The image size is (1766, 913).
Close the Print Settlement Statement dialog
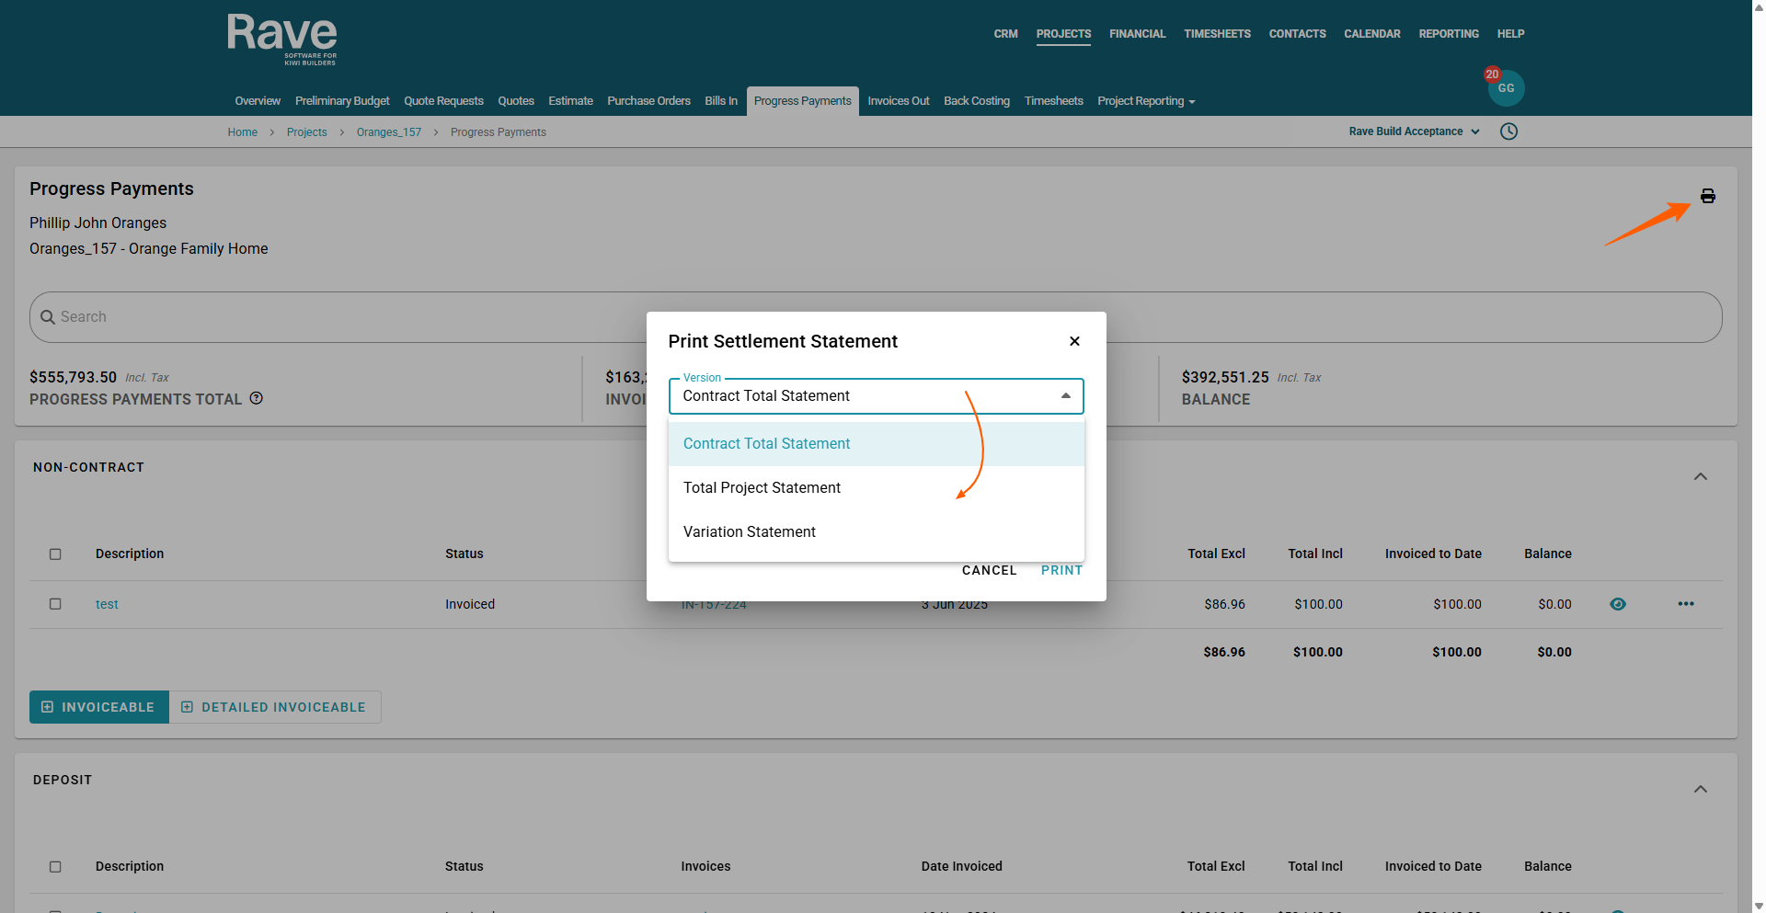tap(1074, 341)
